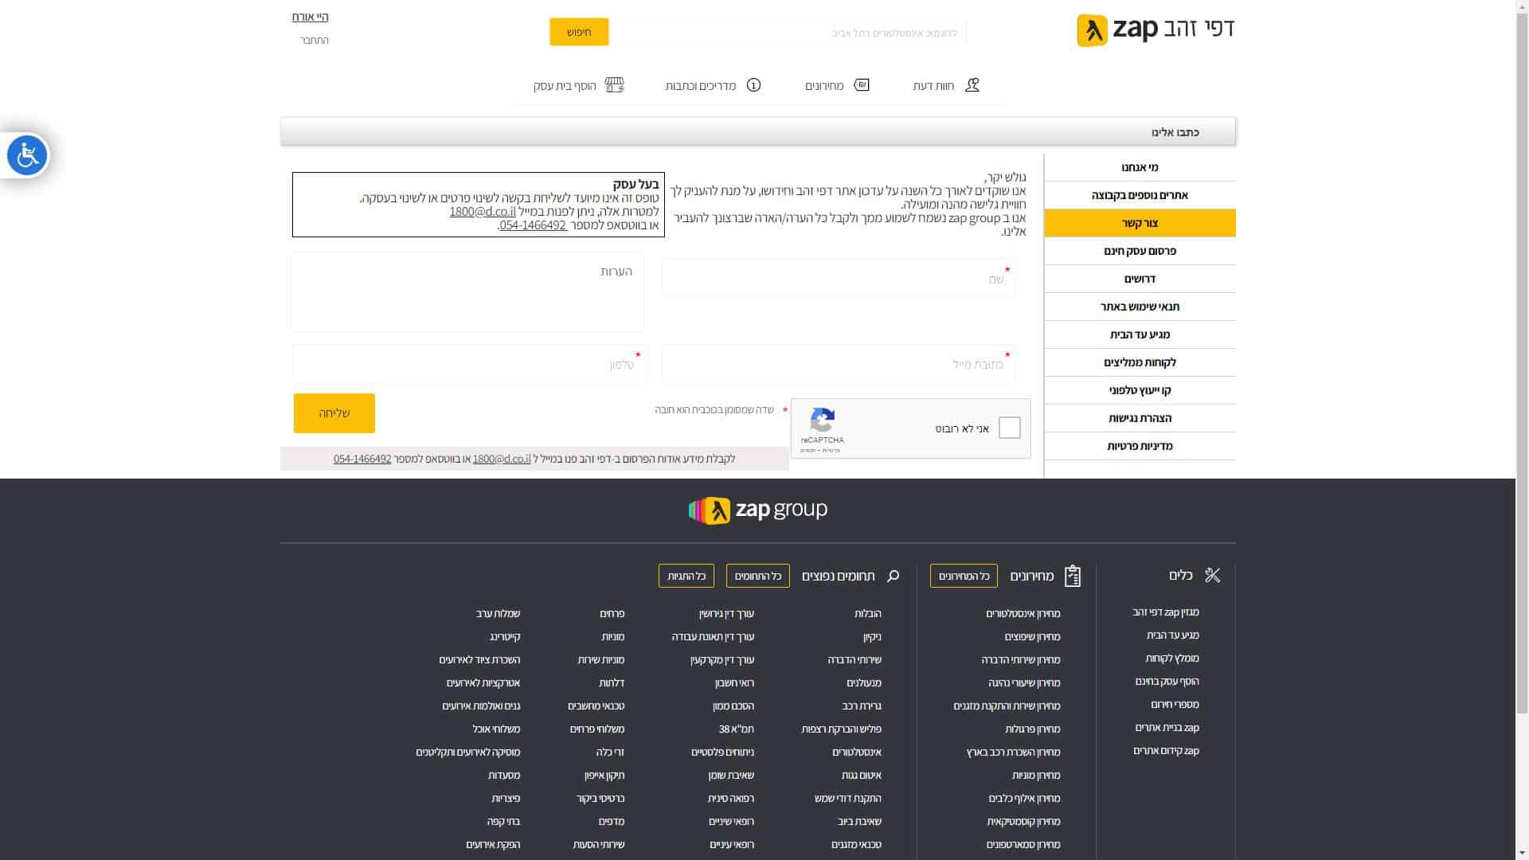Click the 'כל המחירונים' footer button
Image resolution: width=1529 pixels, height=860 pixels.
click(x=964, y=576)
